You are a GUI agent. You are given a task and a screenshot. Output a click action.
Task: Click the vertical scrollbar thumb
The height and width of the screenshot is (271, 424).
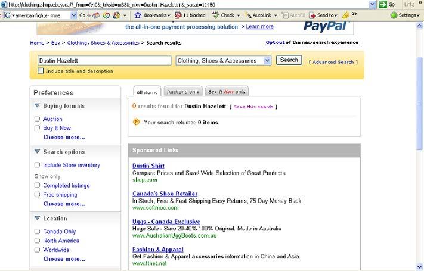[419, 103]
